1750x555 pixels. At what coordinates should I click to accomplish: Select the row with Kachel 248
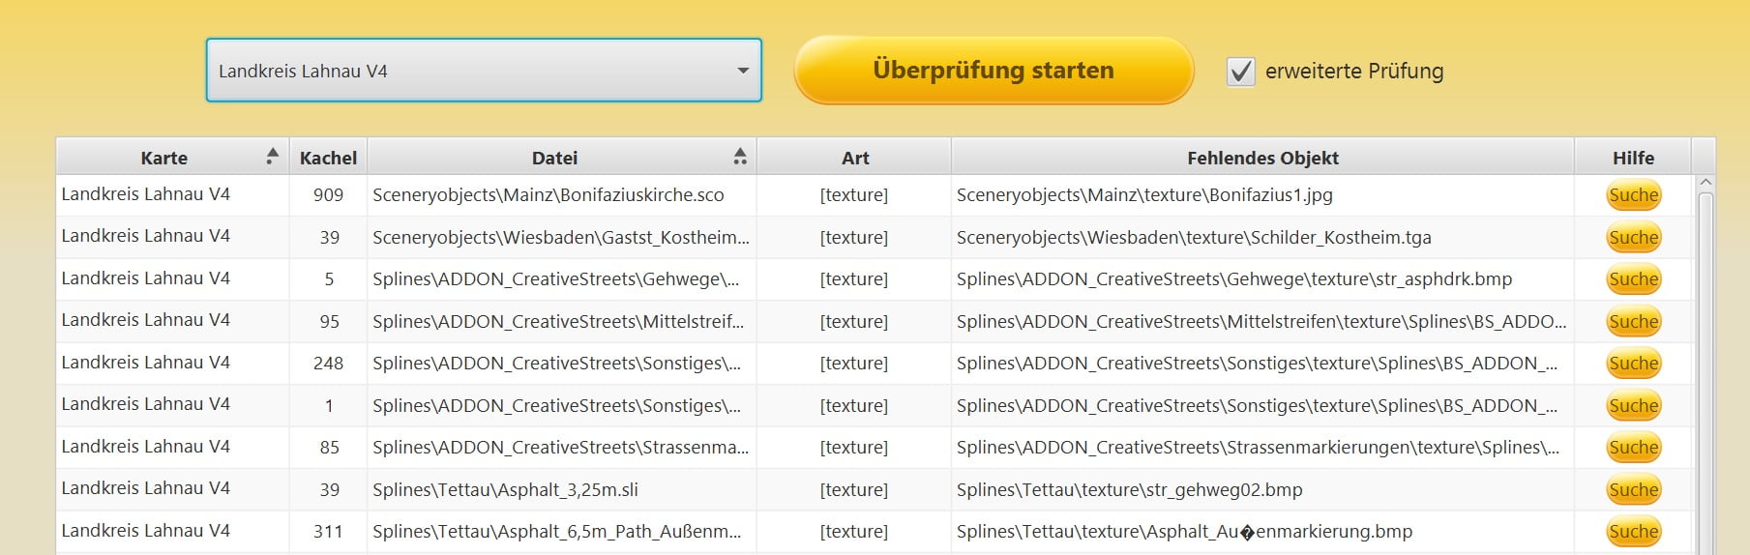coord(328,364)
